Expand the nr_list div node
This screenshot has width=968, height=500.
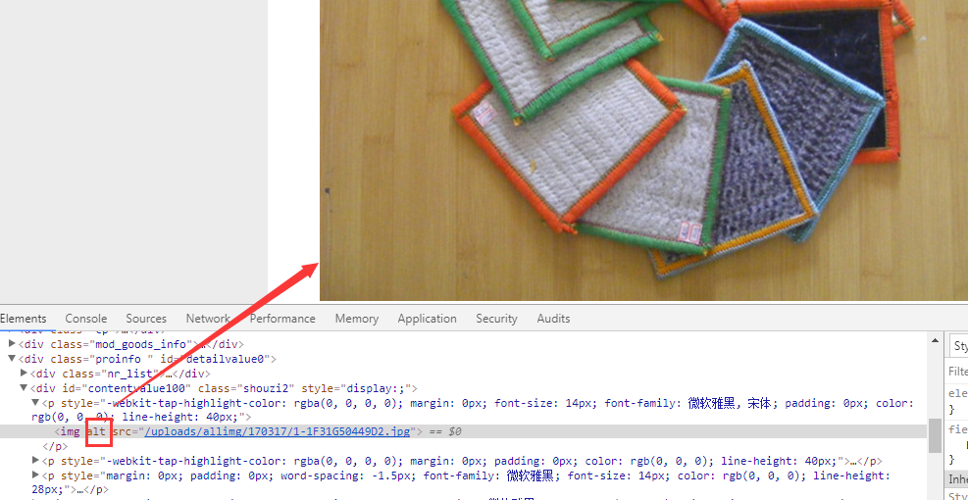(25, 373)
